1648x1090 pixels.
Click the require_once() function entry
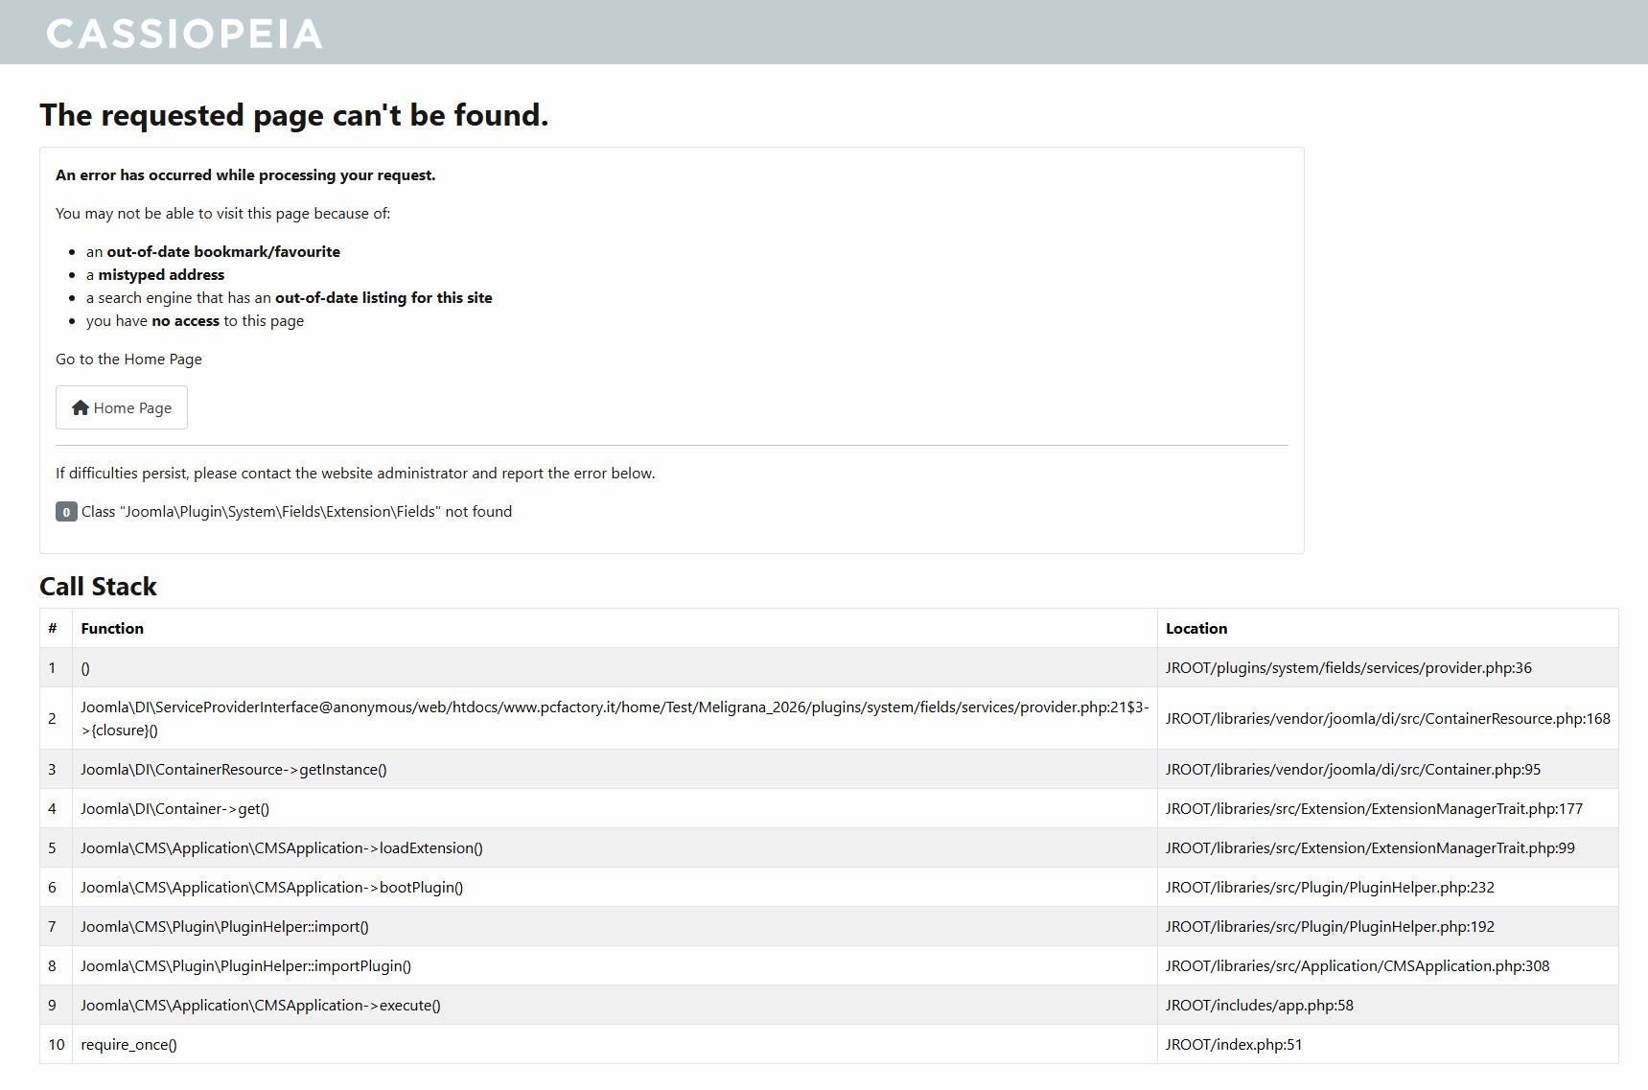pos(129,1045)
